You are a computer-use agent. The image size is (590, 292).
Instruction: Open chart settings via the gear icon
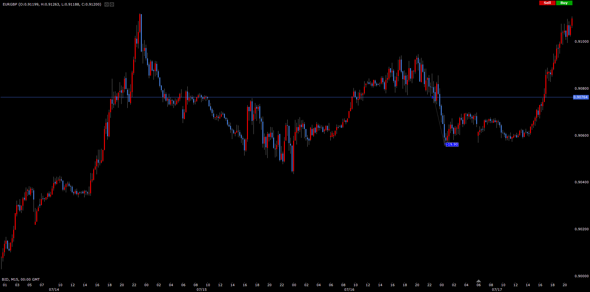tap(112, 5)
